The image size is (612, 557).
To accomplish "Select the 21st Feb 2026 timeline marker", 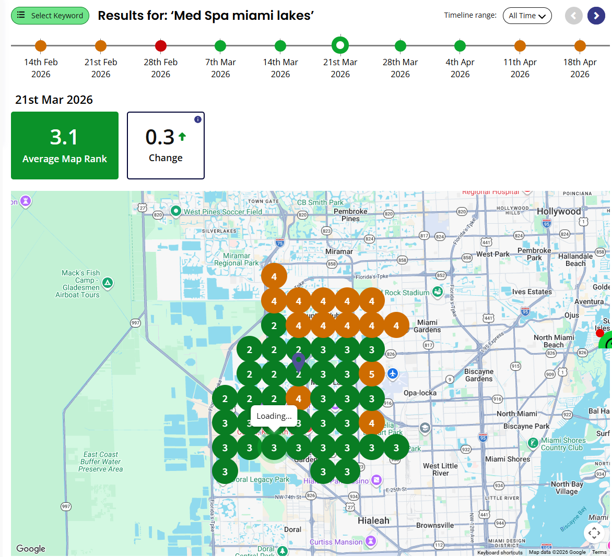I will coord(101,45).
